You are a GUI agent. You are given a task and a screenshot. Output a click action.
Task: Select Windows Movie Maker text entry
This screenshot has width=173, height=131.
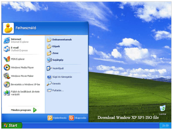22,76
